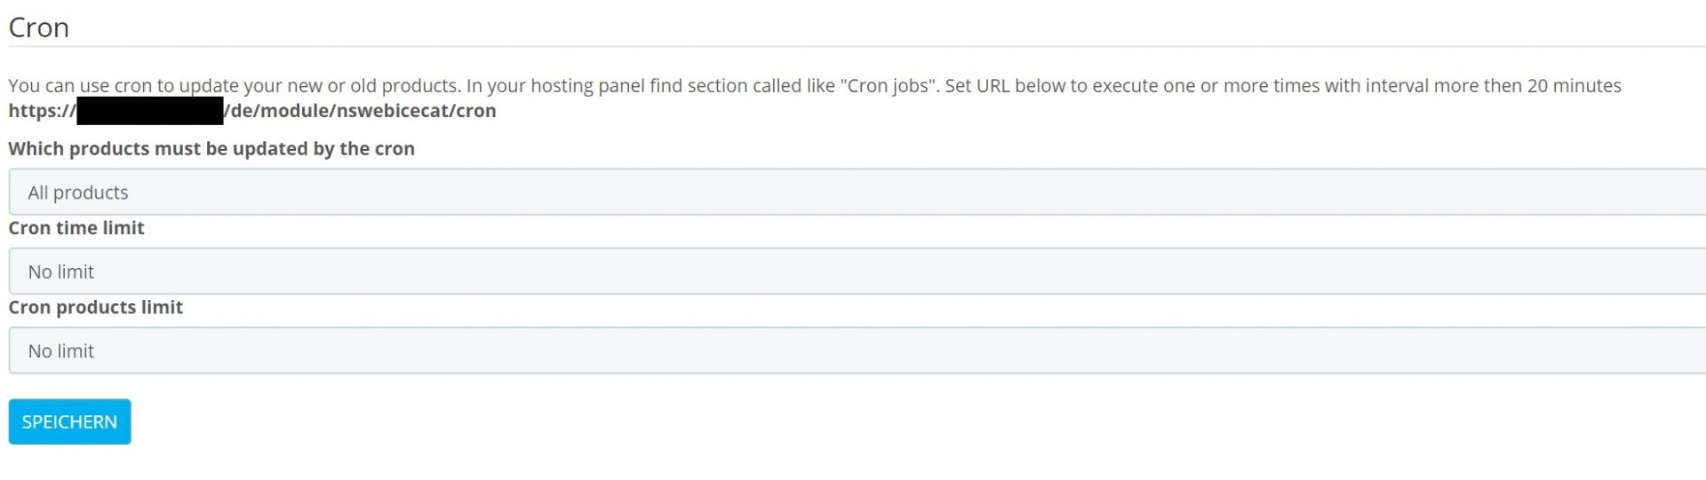Click the 'Cron products limit' label
Viewport: 1706px width, 480px height.
pos(95,307)
